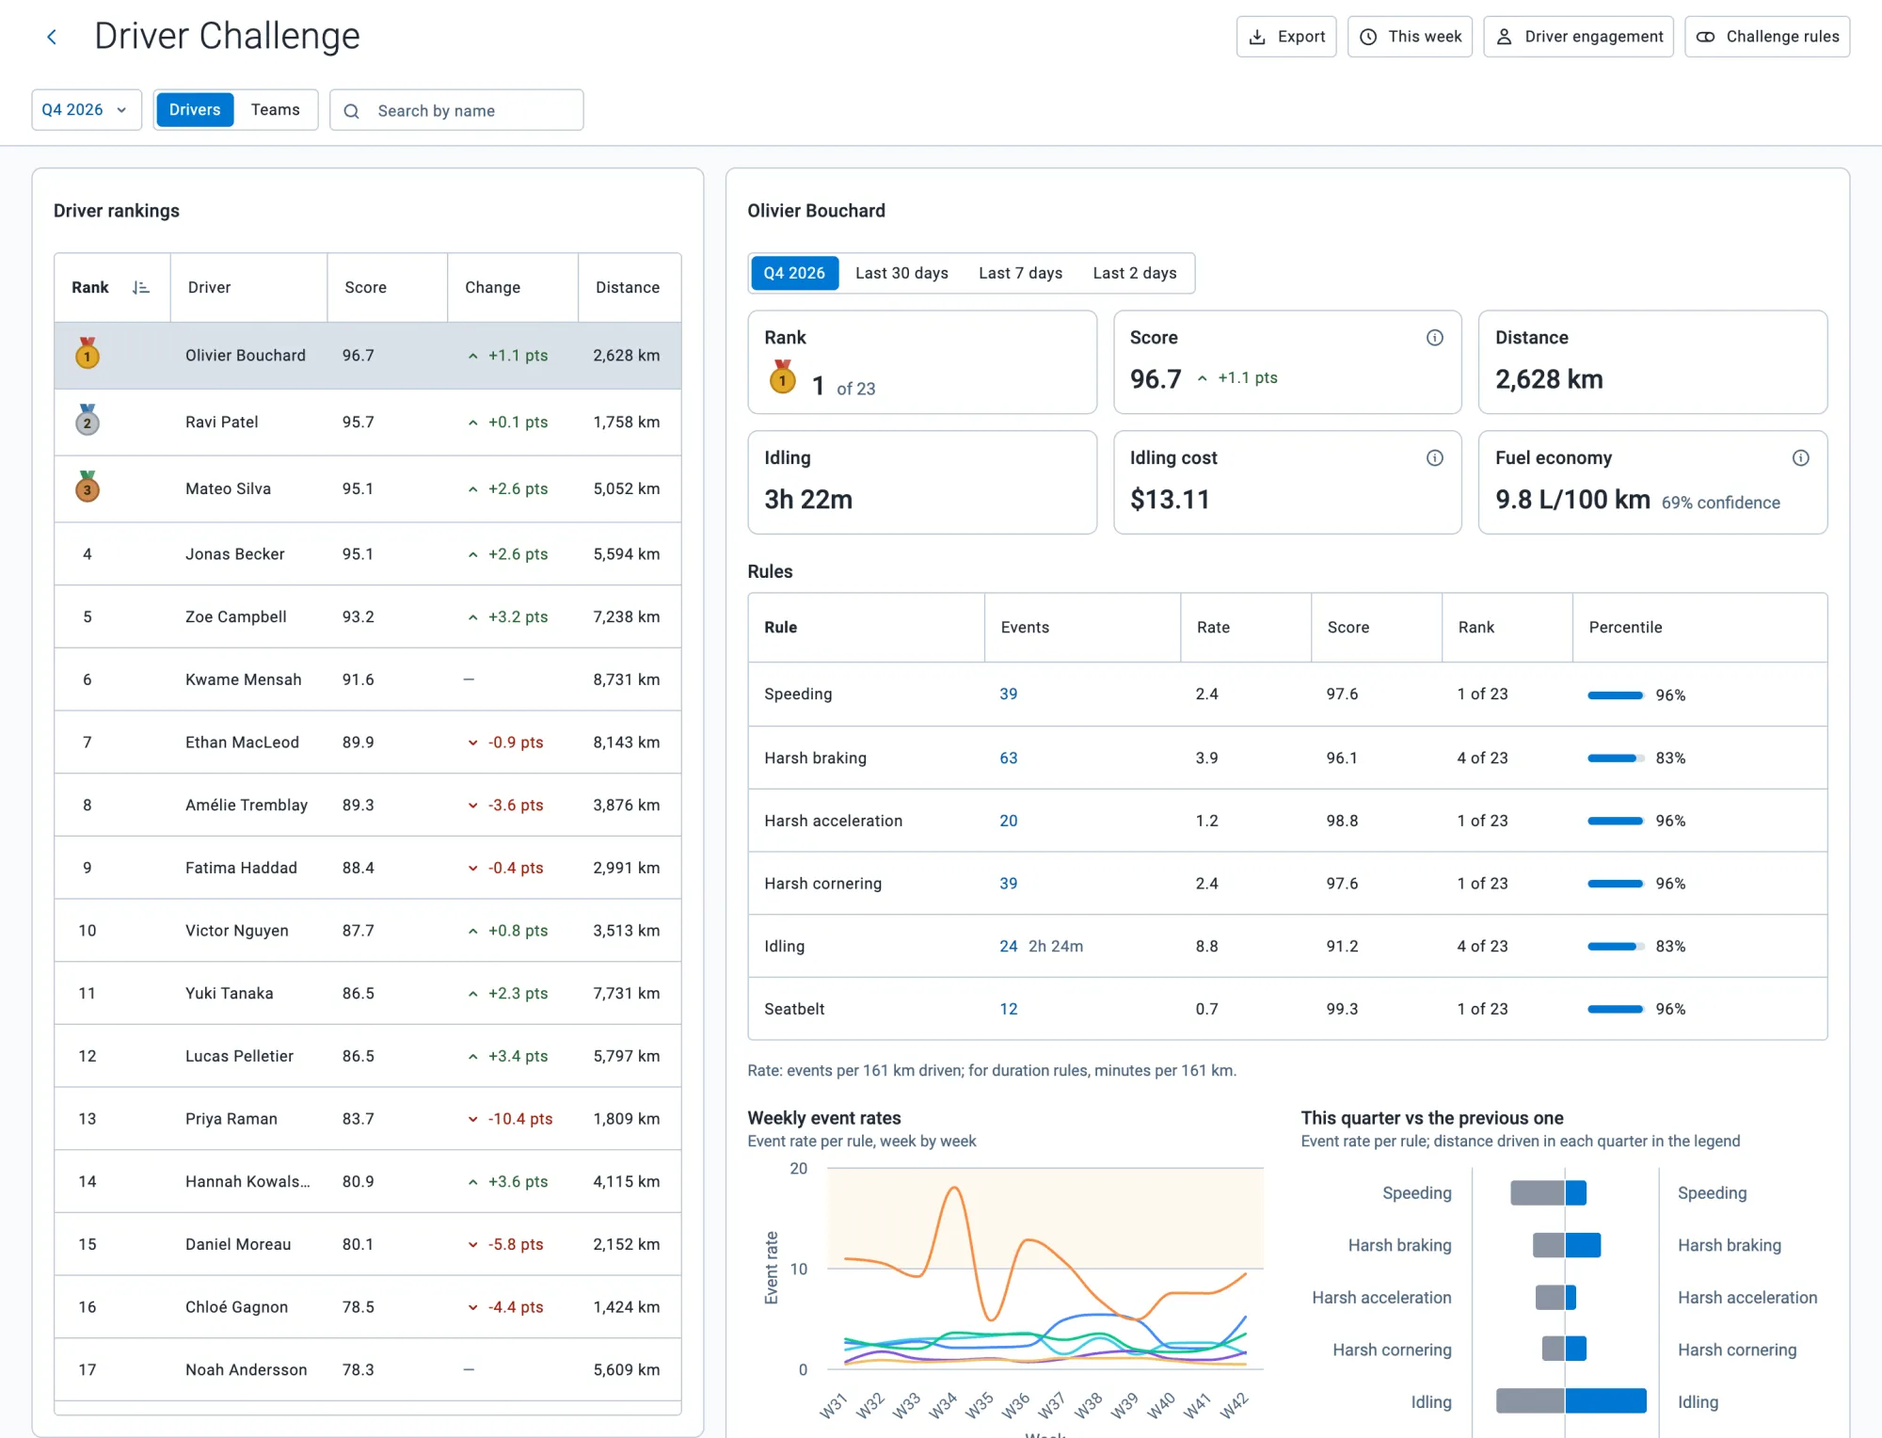Focus the Search by name field

[456, 110]
